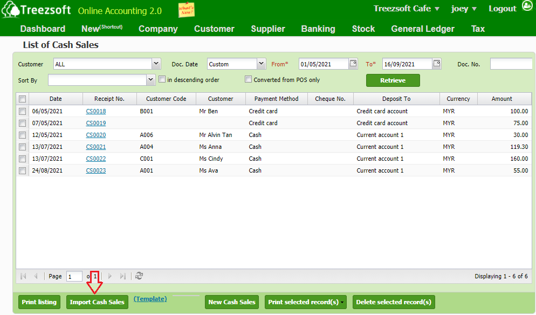Refresh the cash sales listing
Screen dimensions: 536x315
pos(139,276)
